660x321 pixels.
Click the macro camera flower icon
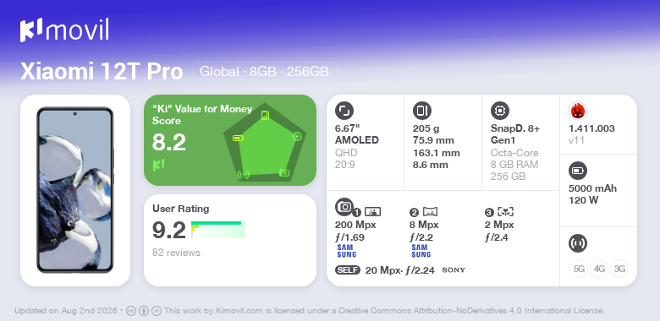[x=505, y=212]
